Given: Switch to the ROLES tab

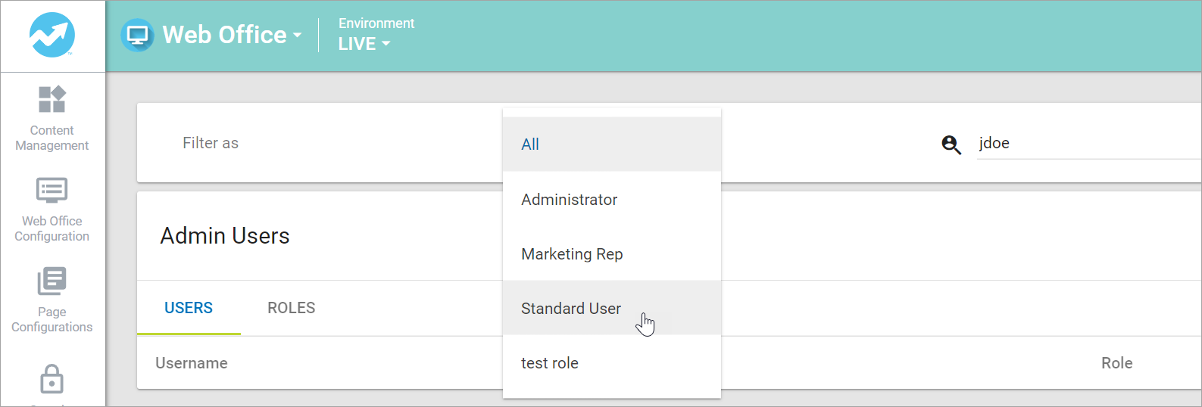Looking at the screenshot, I should (x=291, y=308).
